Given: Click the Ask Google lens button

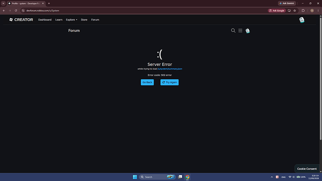Looking at the screenshot, I should (277, 10).
